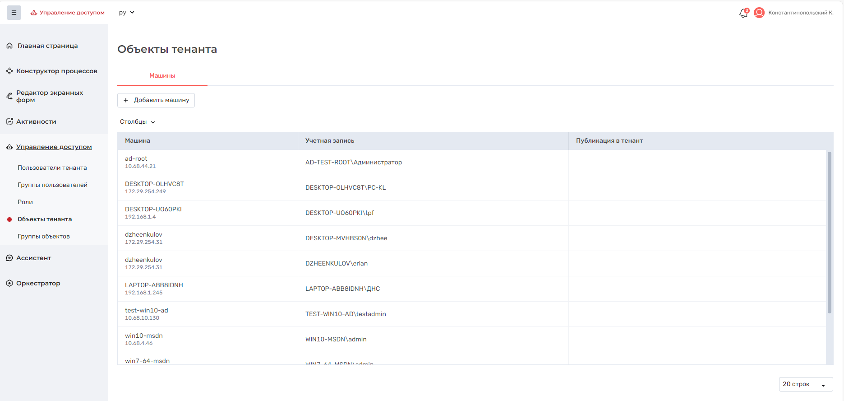Click the Редактор экранных форм icon
This screenshot has width=844, height=401.
(x=9, y=96)
